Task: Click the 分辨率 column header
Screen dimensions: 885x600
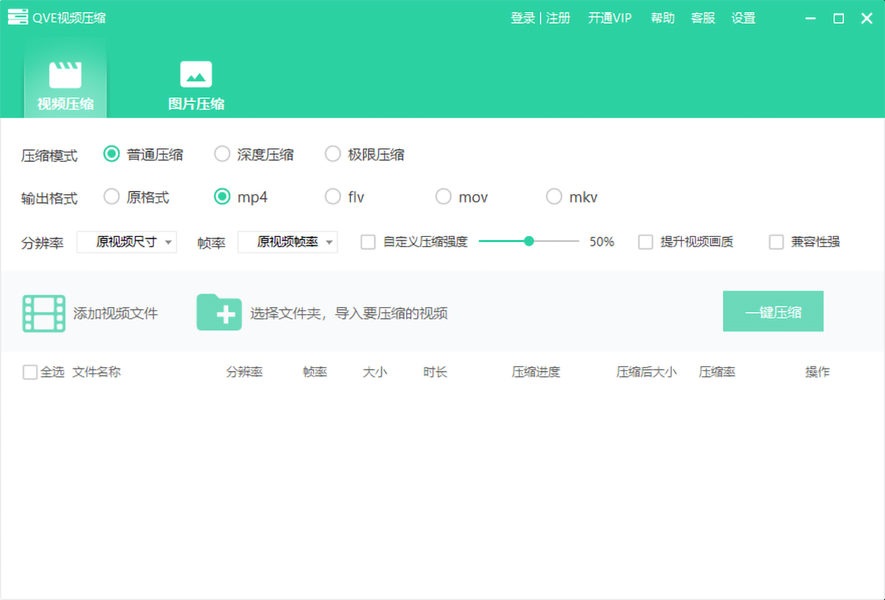Action: click(244, 372)
